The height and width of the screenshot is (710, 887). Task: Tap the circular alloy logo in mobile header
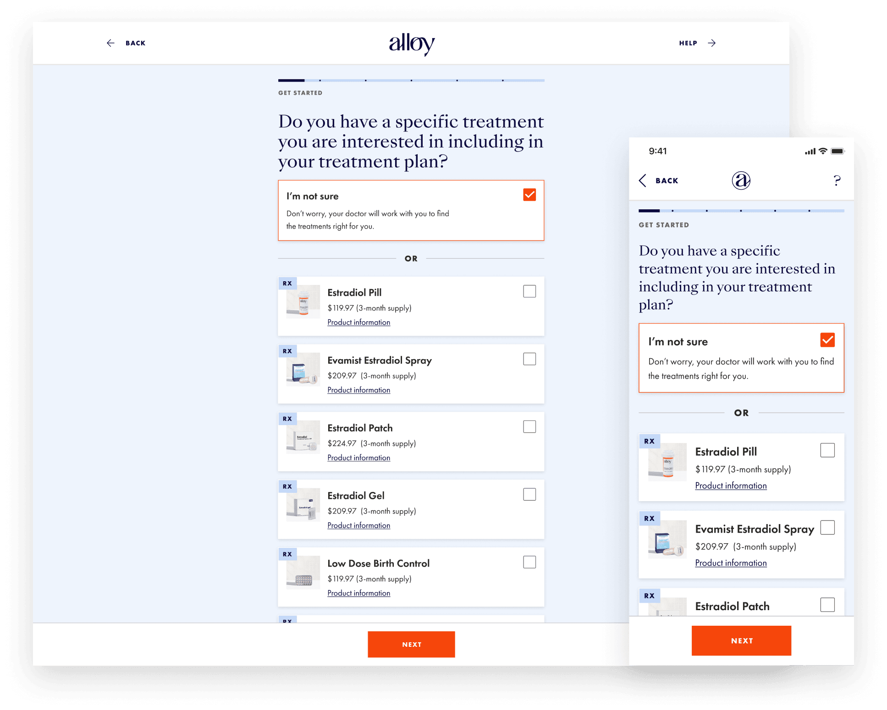coord(741,180)
